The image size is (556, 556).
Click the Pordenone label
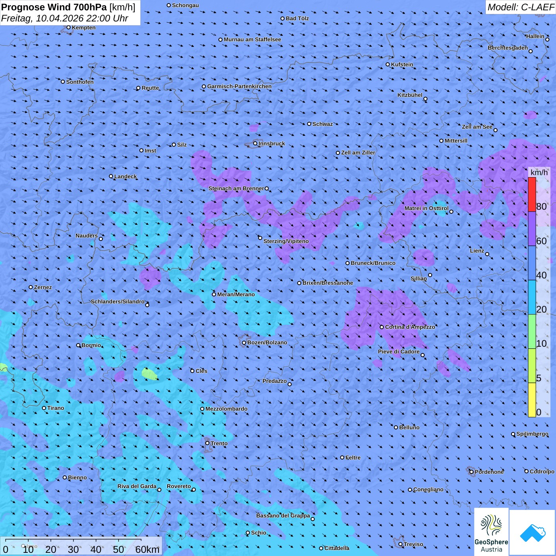coord(489,472)
